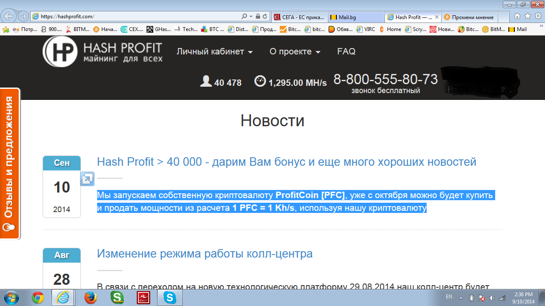545x306 pixels.
Task: Click the 1,295.00 MH/s hashrate value
Action: [298, 83]
